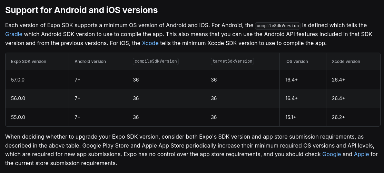Click the iOS version column header
This screenshot has width=384, height=173.
pos(297,62)
